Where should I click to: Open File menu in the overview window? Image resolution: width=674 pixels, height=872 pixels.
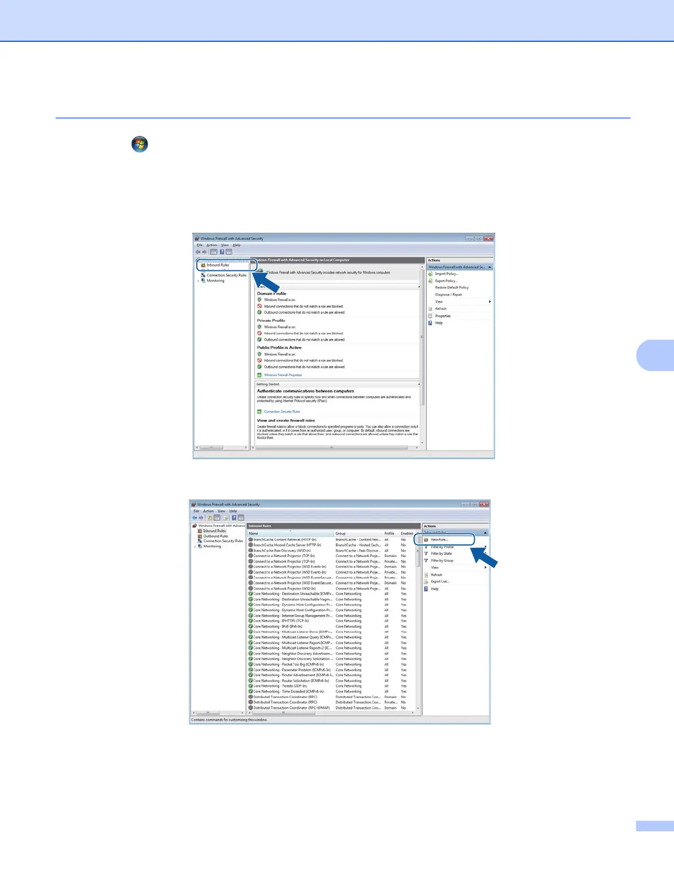199,245
